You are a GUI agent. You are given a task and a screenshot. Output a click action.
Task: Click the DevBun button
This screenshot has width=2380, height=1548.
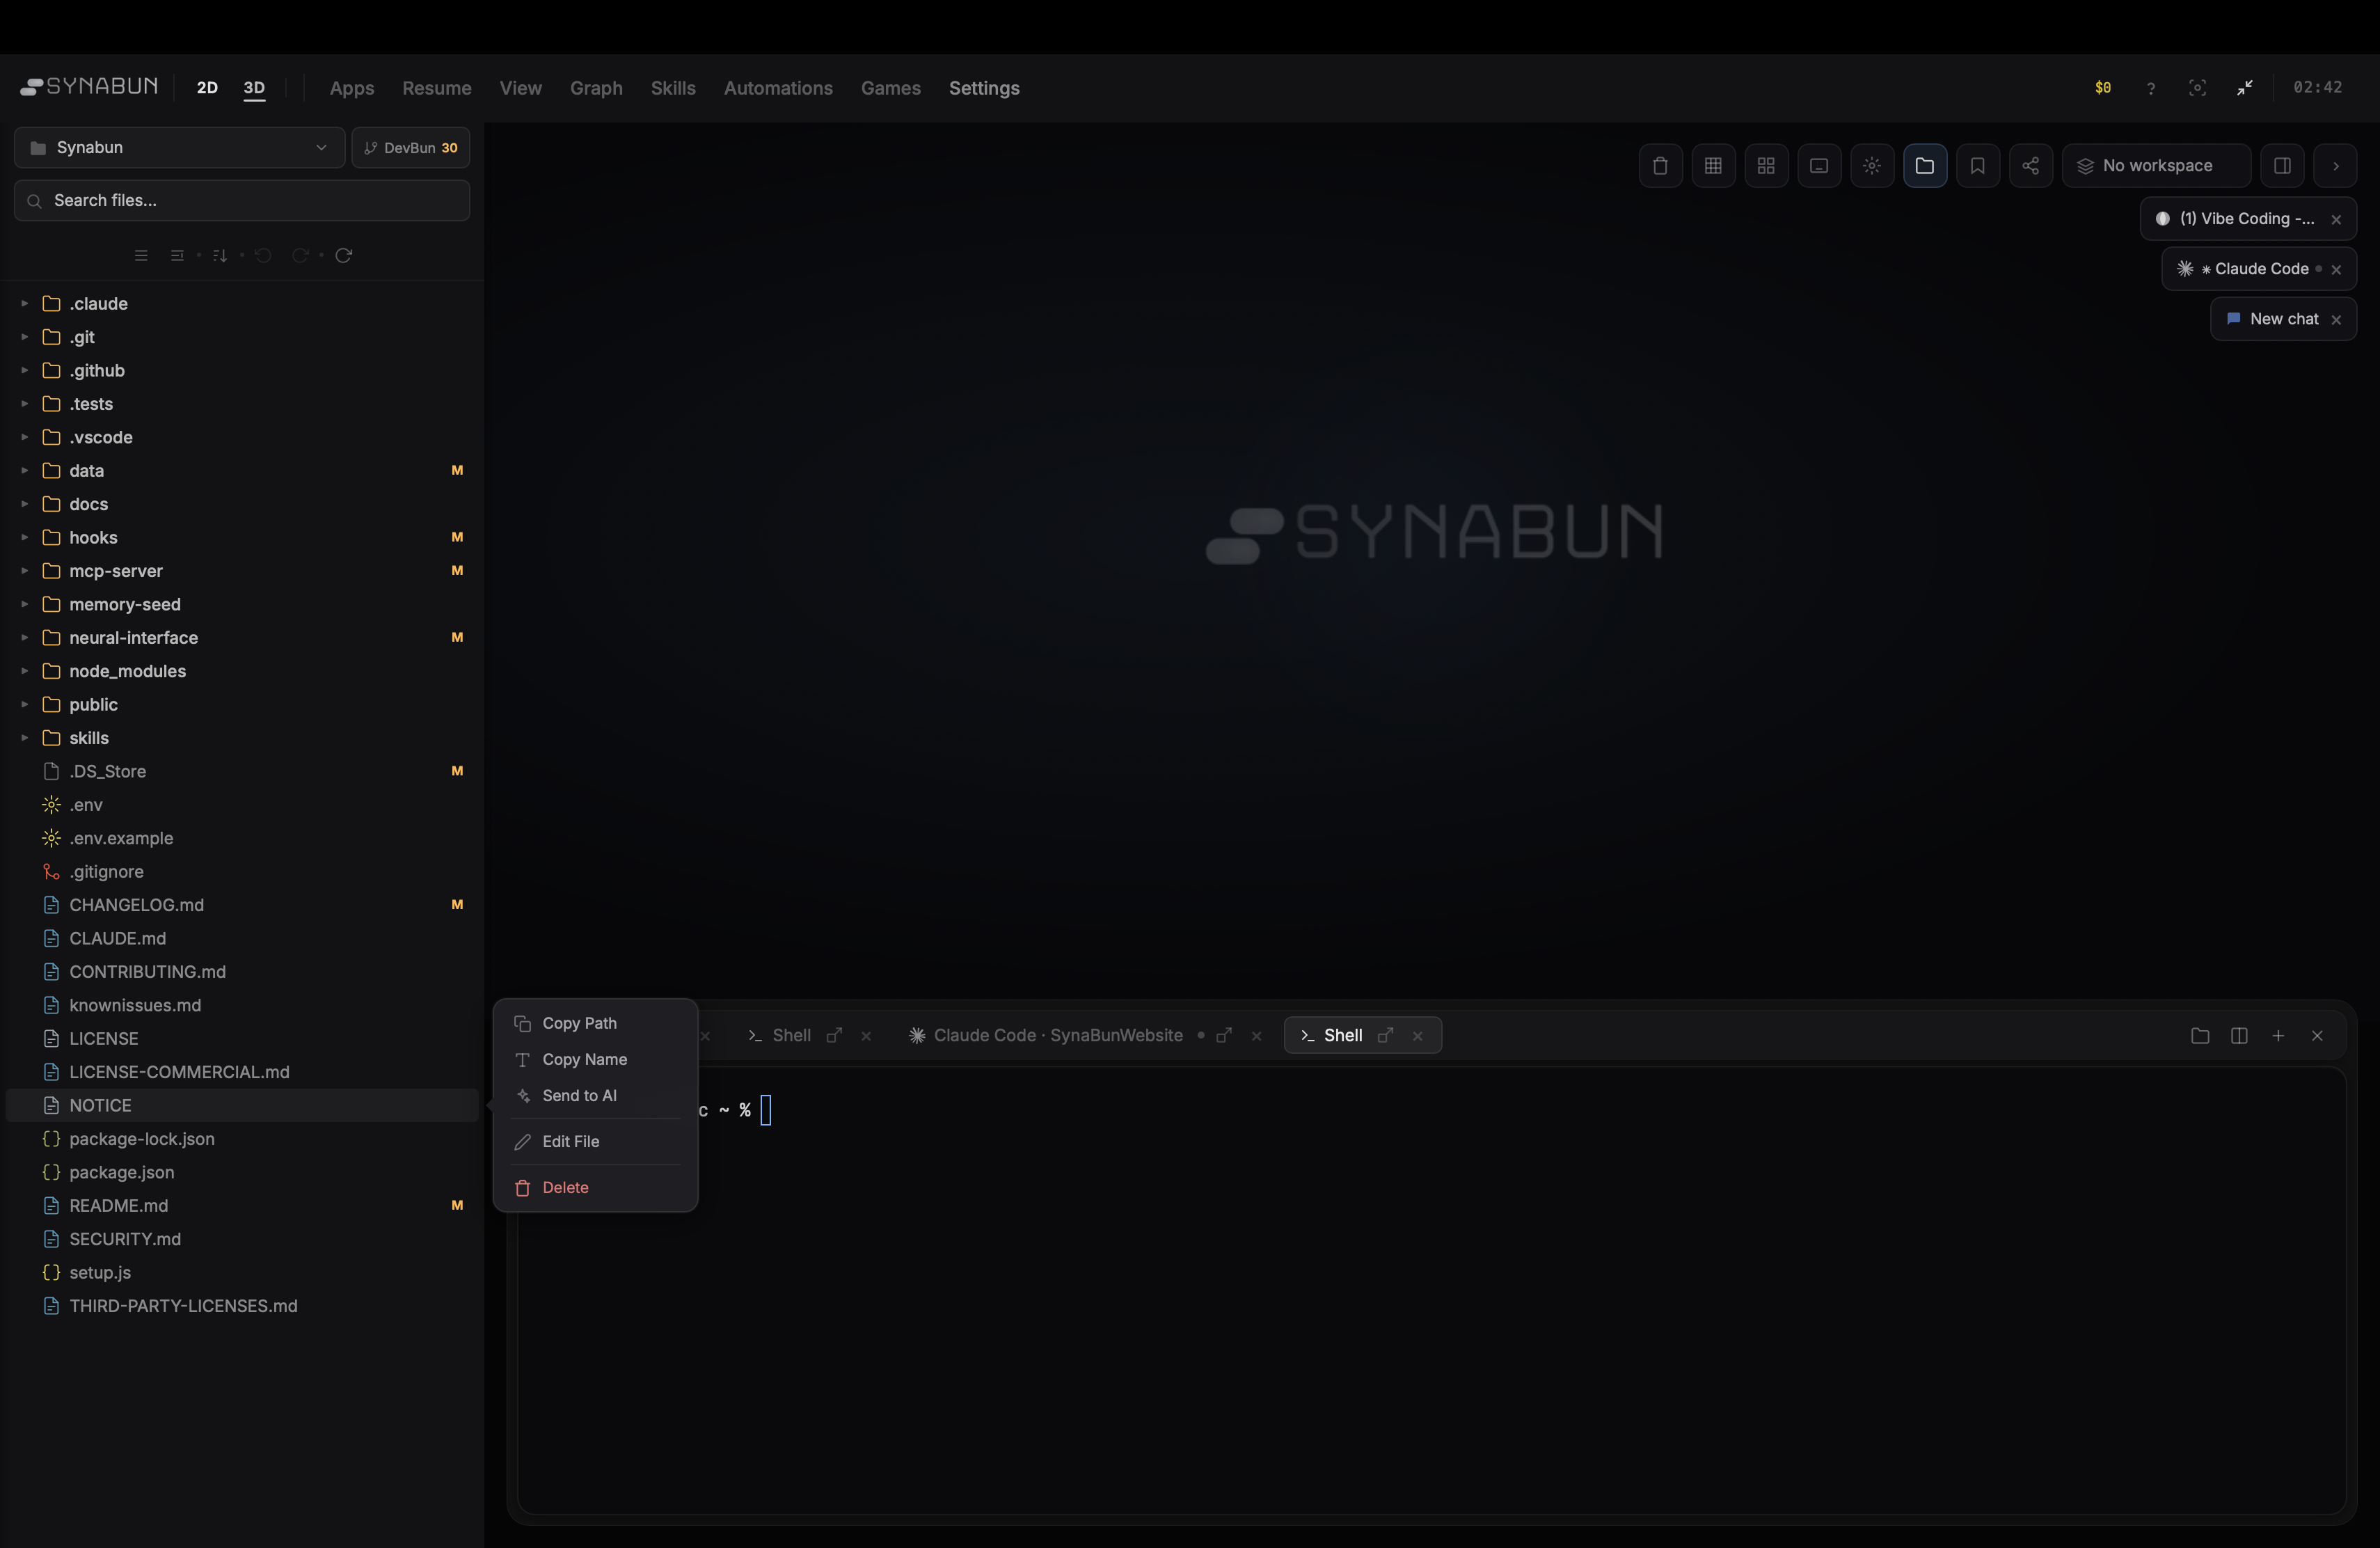coord(410,147)
